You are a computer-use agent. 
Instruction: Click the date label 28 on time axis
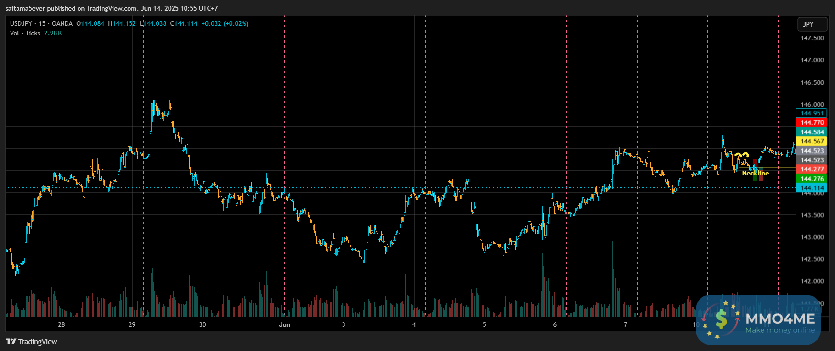click(62, 324)
